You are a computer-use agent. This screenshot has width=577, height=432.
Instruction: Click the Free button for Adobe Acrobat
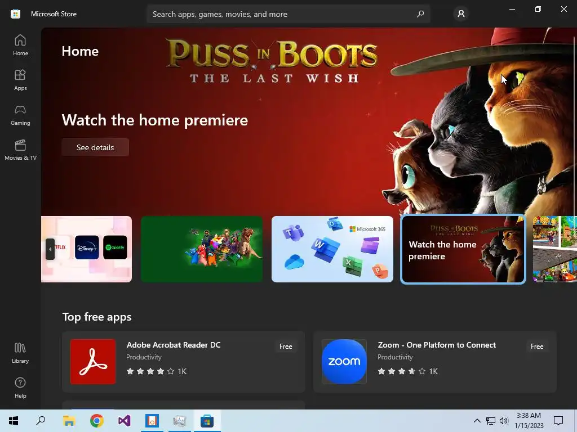pyautogui.click(x=286, y=346)
